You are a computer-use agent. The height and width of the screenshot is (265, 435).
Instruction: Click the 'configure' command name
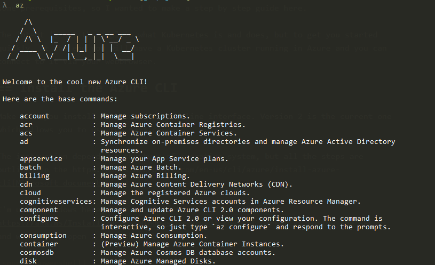[x=39, y=218]
